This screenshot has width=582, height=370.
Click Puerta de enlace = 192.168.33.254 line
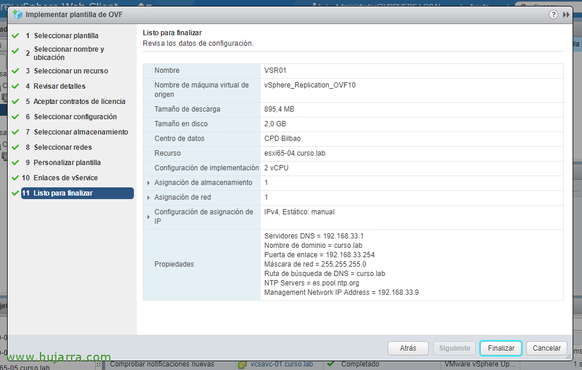pyautogui.click(x=319, y=255)
